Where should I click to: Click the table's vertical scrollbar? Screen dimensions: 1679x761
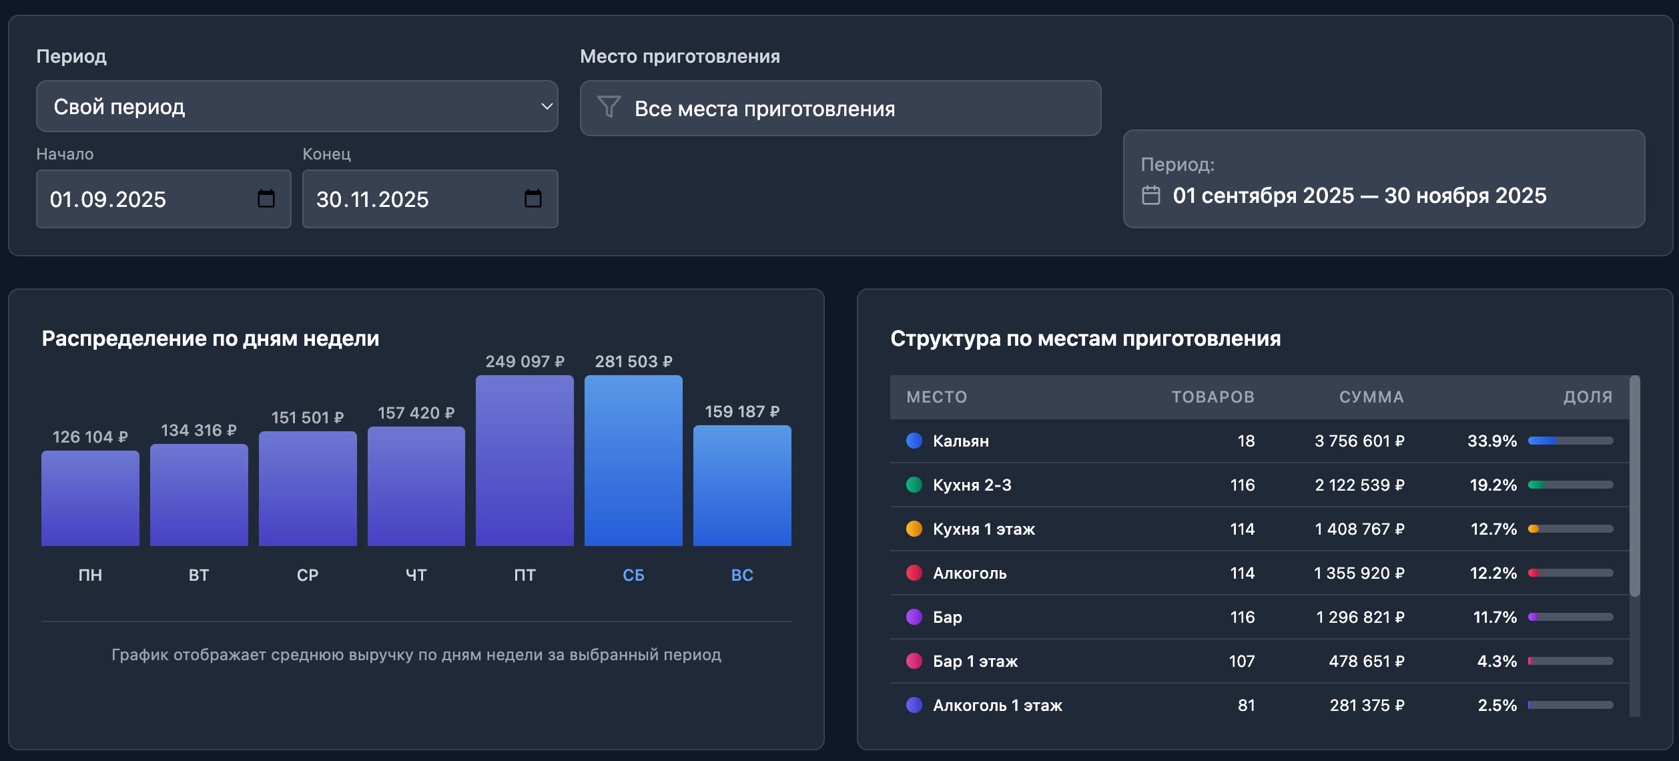click(1634, 487)
